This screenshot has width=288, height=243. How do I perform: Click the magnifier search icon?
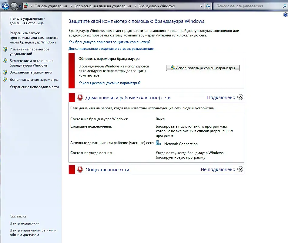tap(284, 6)
